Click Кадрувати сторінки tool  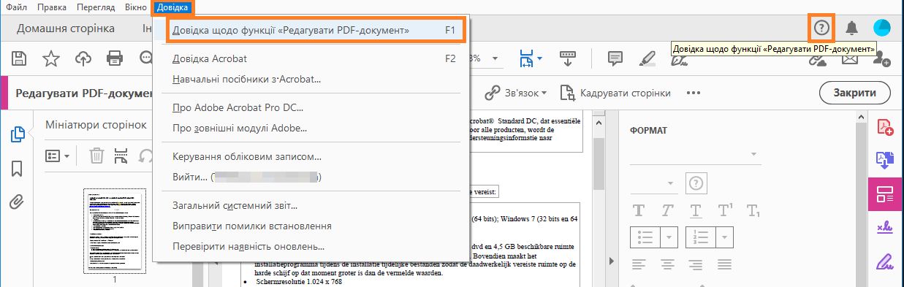point(615,93)
